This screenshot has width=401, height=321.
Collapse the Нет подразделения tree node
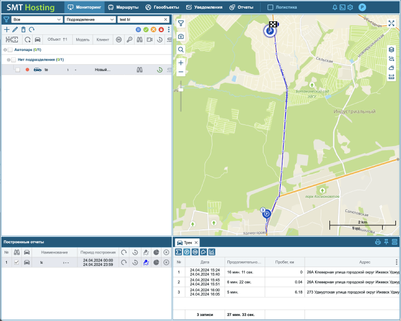9,60
